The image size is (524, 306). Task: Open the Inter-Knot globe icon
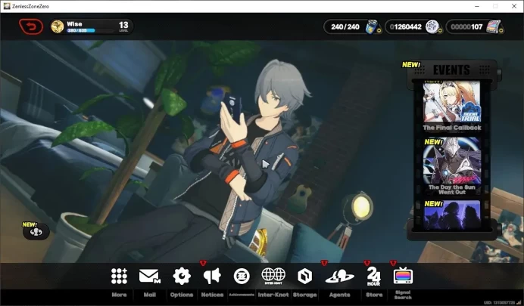click(273, 276)
